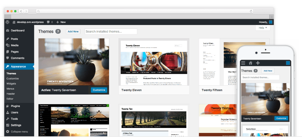Click the Collapse menu text label

[x=19, y=132]
